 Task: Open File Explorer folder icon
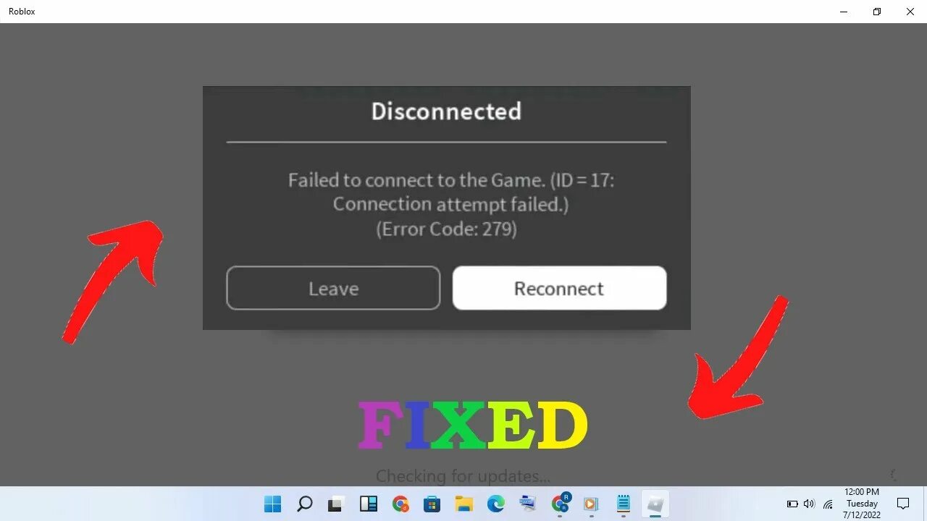(464, 504)
